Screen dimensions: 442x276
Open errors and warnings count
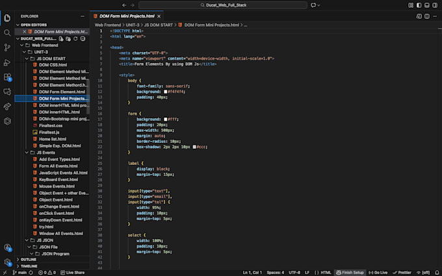pyautogui.click(x=47, y=272)
